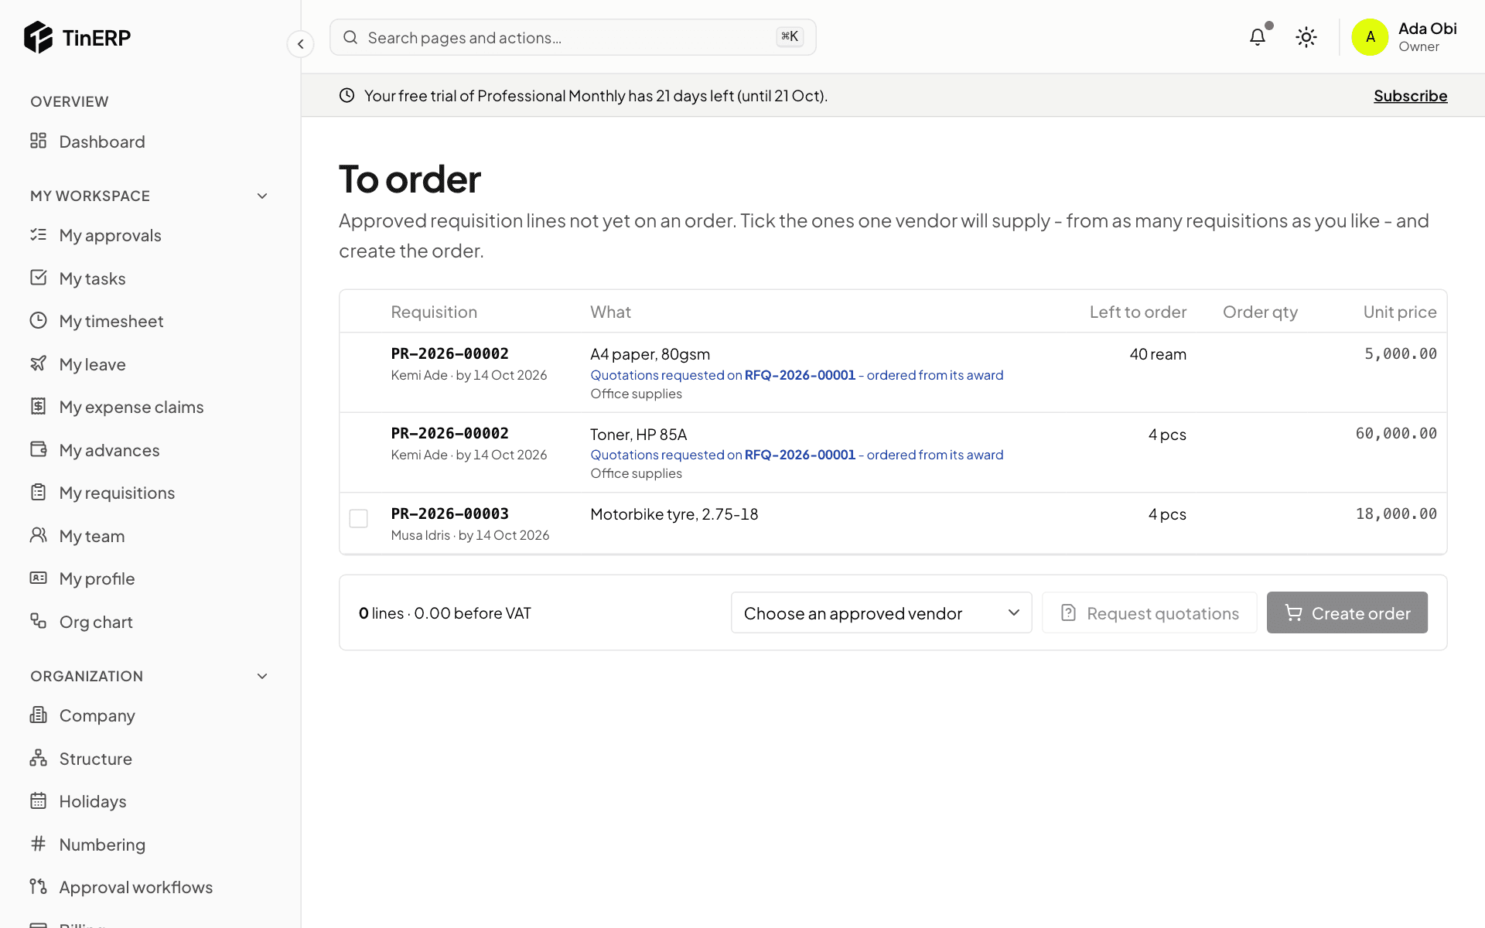Open notifications bell
Image resolution: width=1485 pixels, height=928 pixels.
tap(1258, 37)
